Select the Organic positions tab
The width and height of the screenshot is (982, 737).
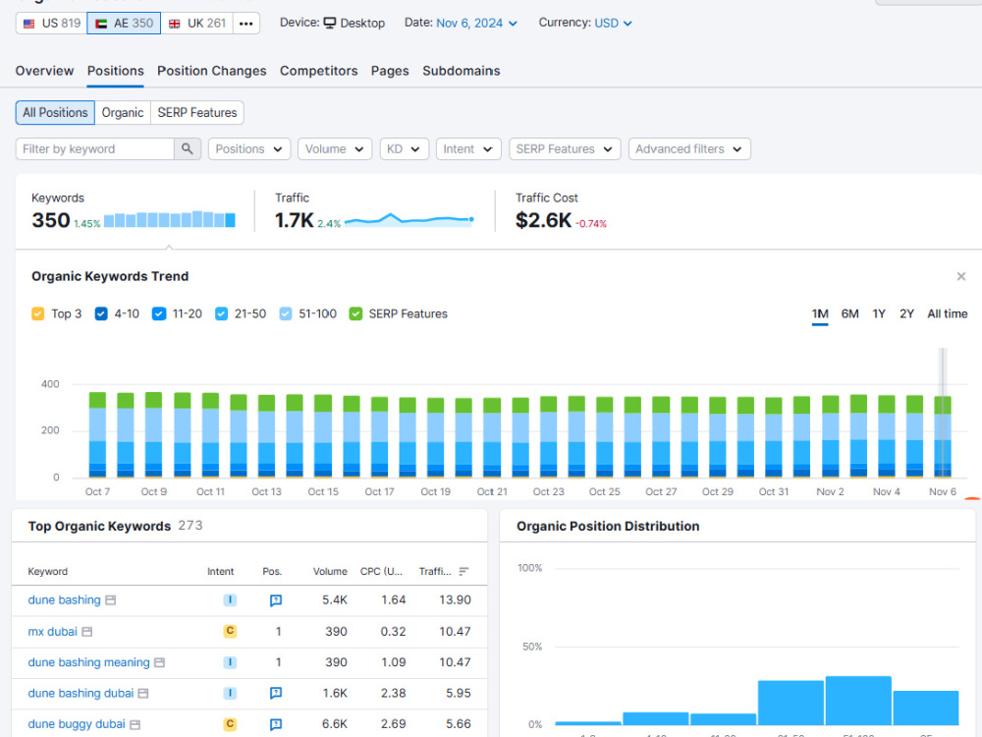[x=123, y=113]
